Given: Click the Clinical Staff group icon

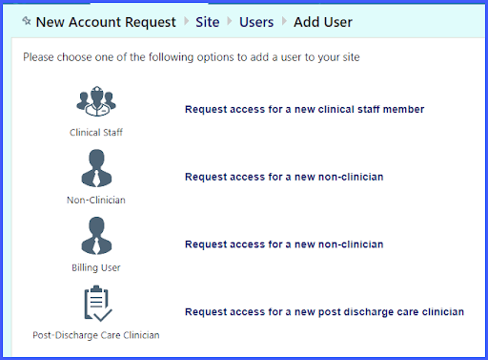Looking at the screenshot, I should coord(96,101).
